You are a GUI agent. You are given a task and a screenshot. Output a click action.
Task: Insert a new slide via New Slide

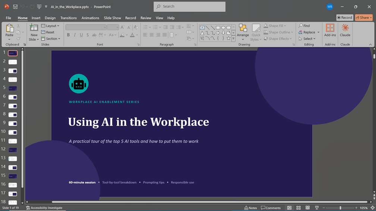tap(34, 32)
